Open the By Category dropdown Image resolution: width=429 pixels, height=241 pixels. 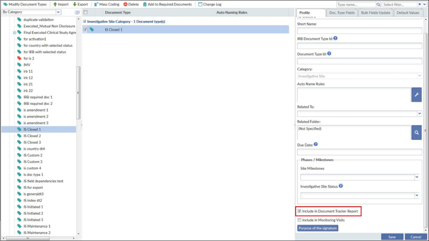coord(58,12)
